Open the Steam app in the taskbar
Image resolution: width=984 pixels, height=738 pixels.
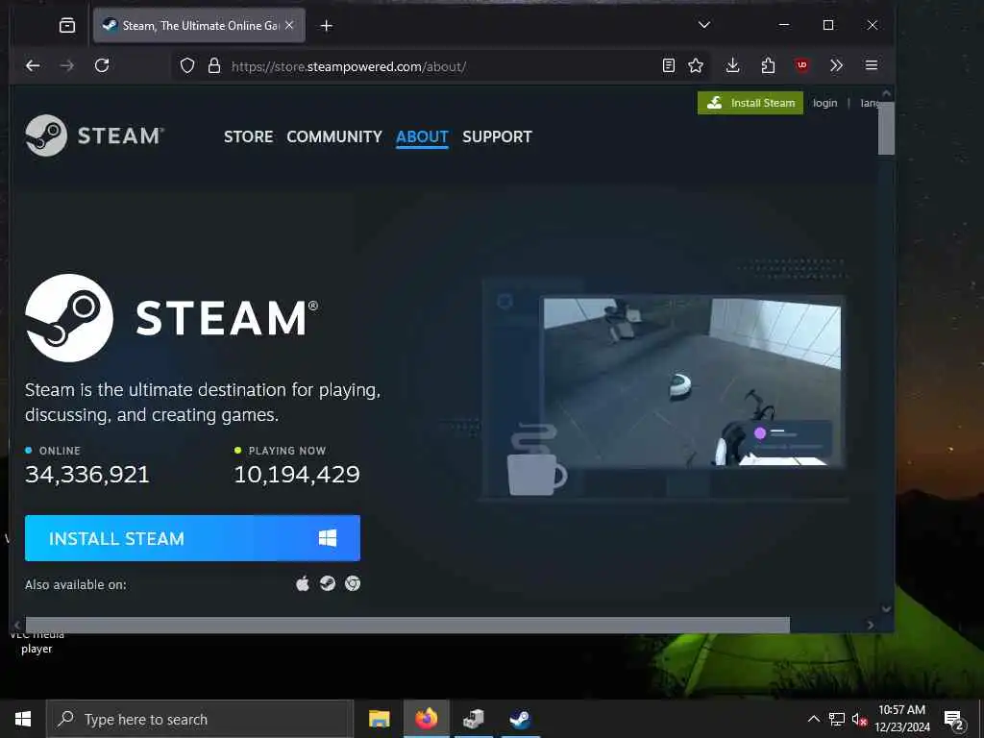point(520,719)
